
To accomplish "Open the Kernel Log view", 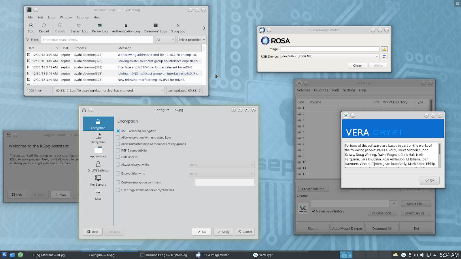I will point(100,28).
